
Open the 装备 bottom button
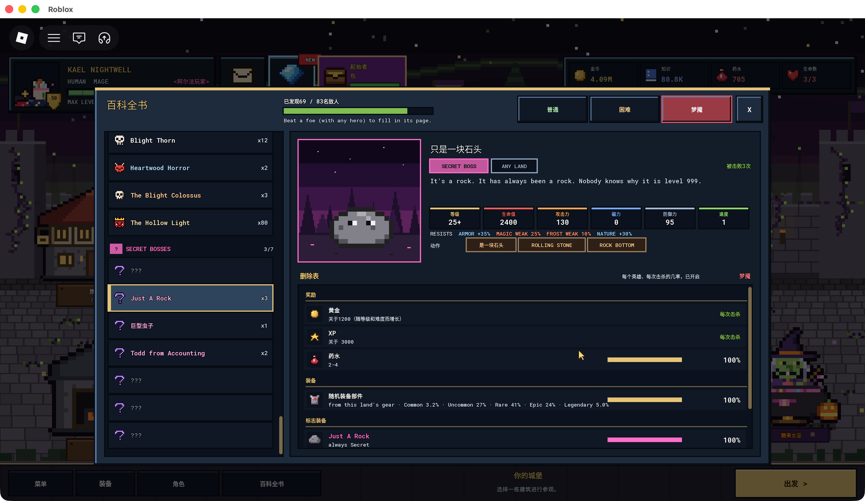coord(105,484)
